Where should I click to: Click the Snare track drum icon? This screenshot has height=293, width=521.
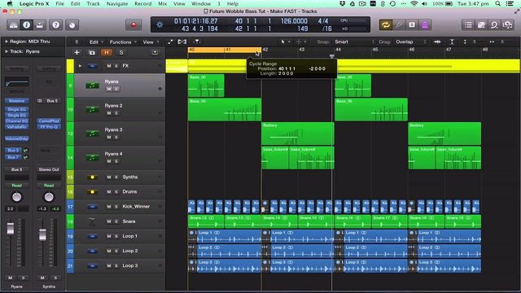(92, 222)
